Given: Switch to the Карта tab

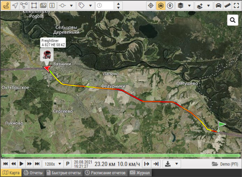Looking at the screenshot, I should [11, 173].
